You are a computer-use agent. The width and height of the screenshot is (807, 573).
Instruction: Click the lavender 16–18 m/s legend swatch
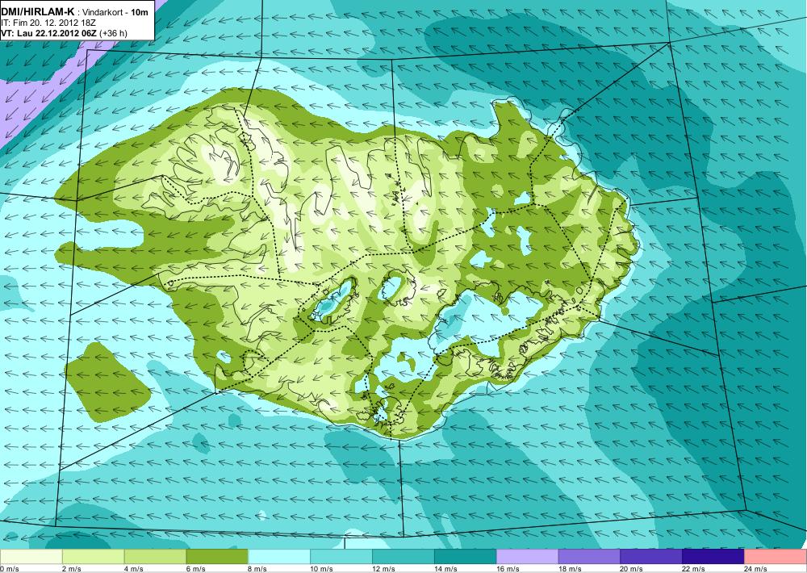[528, 557]
